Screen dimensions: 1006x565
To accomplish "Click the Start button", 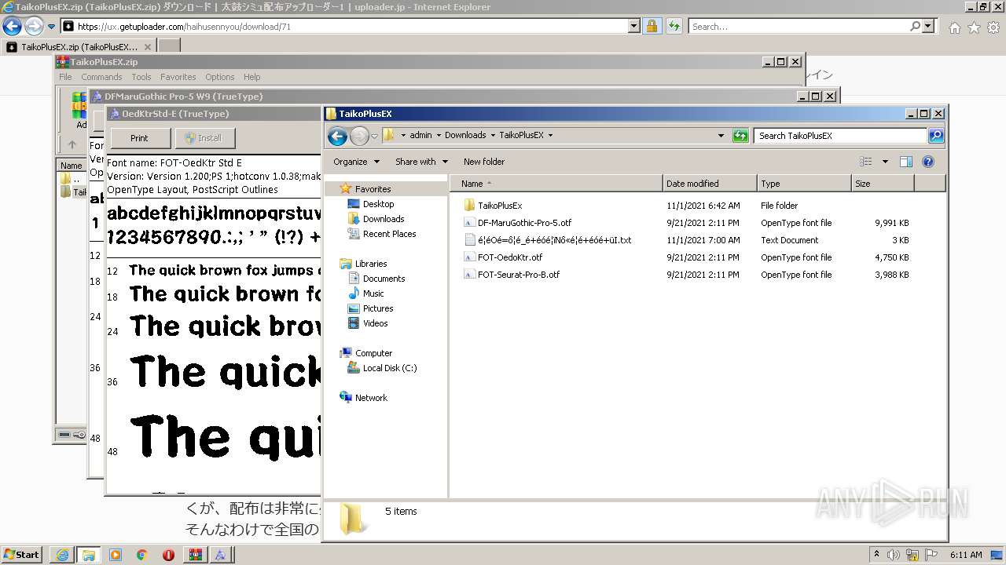I will coord(21,555).
